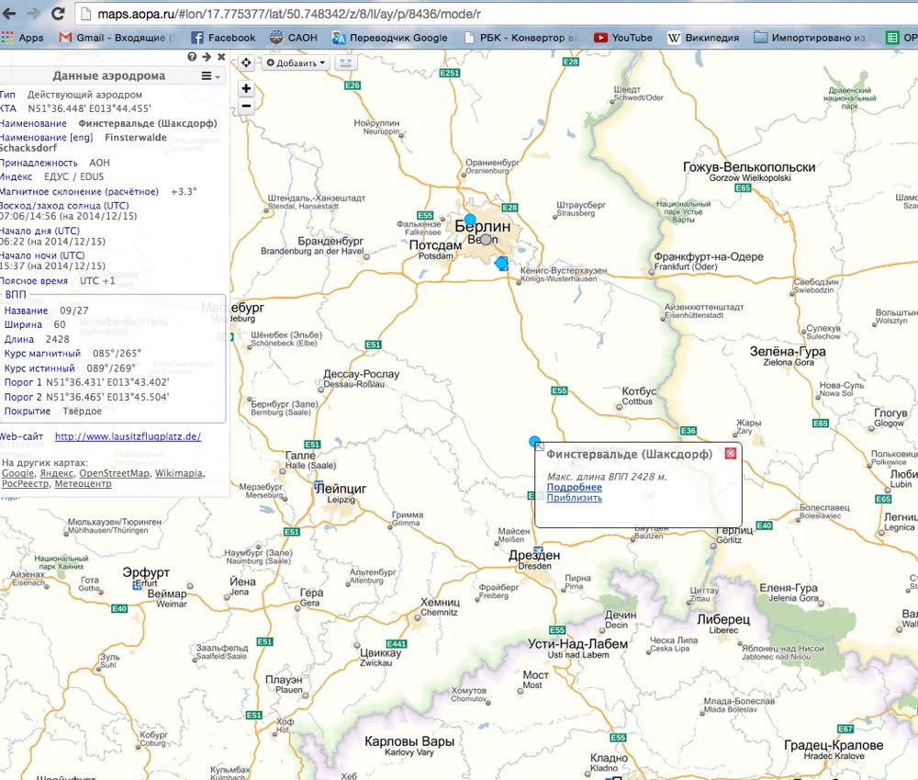Select the ruler measurement tool icon

[x=346, y=62]
